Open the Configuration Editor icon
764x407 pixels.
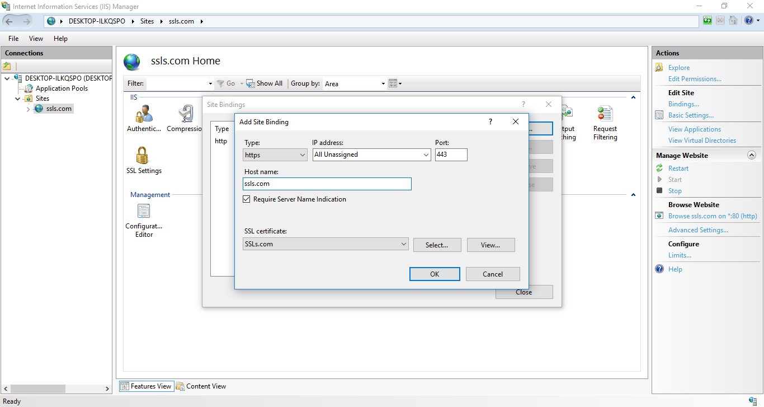pos(144,212)
